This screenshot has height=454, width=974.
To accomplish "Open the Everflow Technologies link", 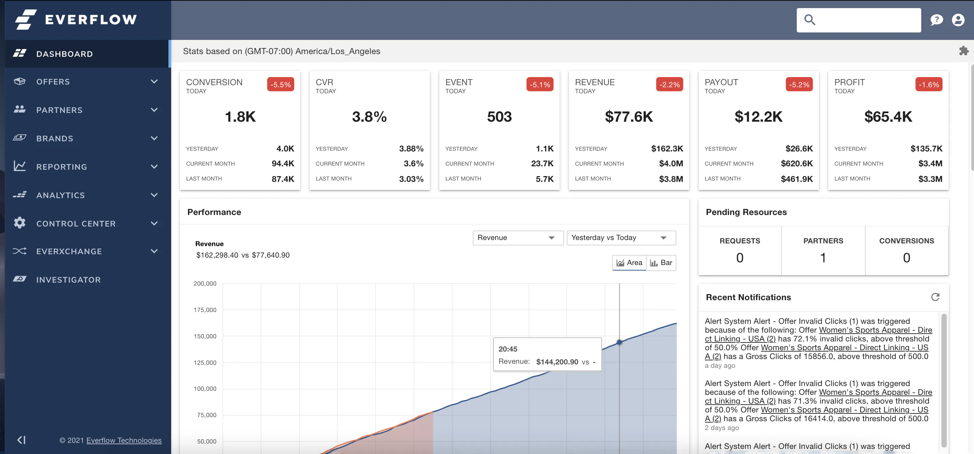I will point(124,440).
